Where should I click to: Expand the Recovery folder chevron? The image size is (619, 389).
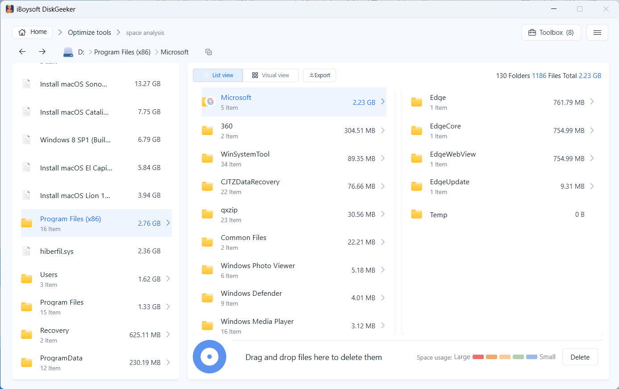coord(168,334)
